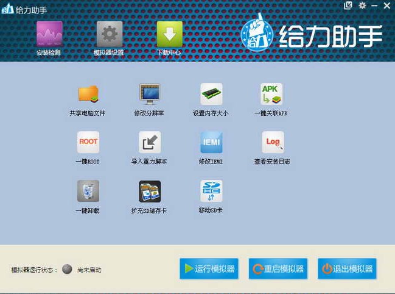395x294 pixels.
Task: Open 导入重力脚本 import icon
Action: pyautogui.click(x=149, y=142)
